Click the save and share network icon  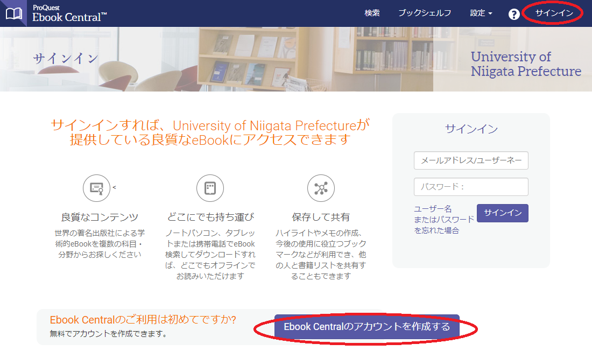(321, 188)
